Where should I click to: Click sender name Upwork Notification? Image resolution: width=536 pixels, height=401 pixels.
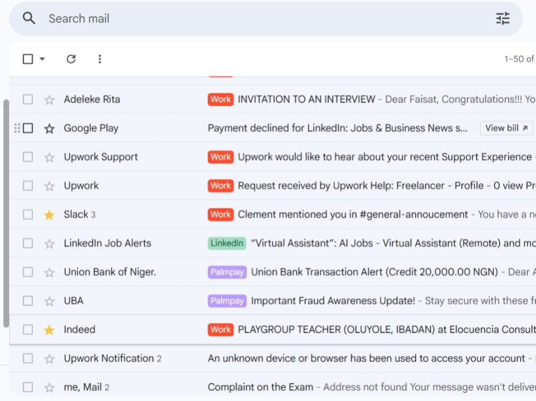[x=109, y=358]
